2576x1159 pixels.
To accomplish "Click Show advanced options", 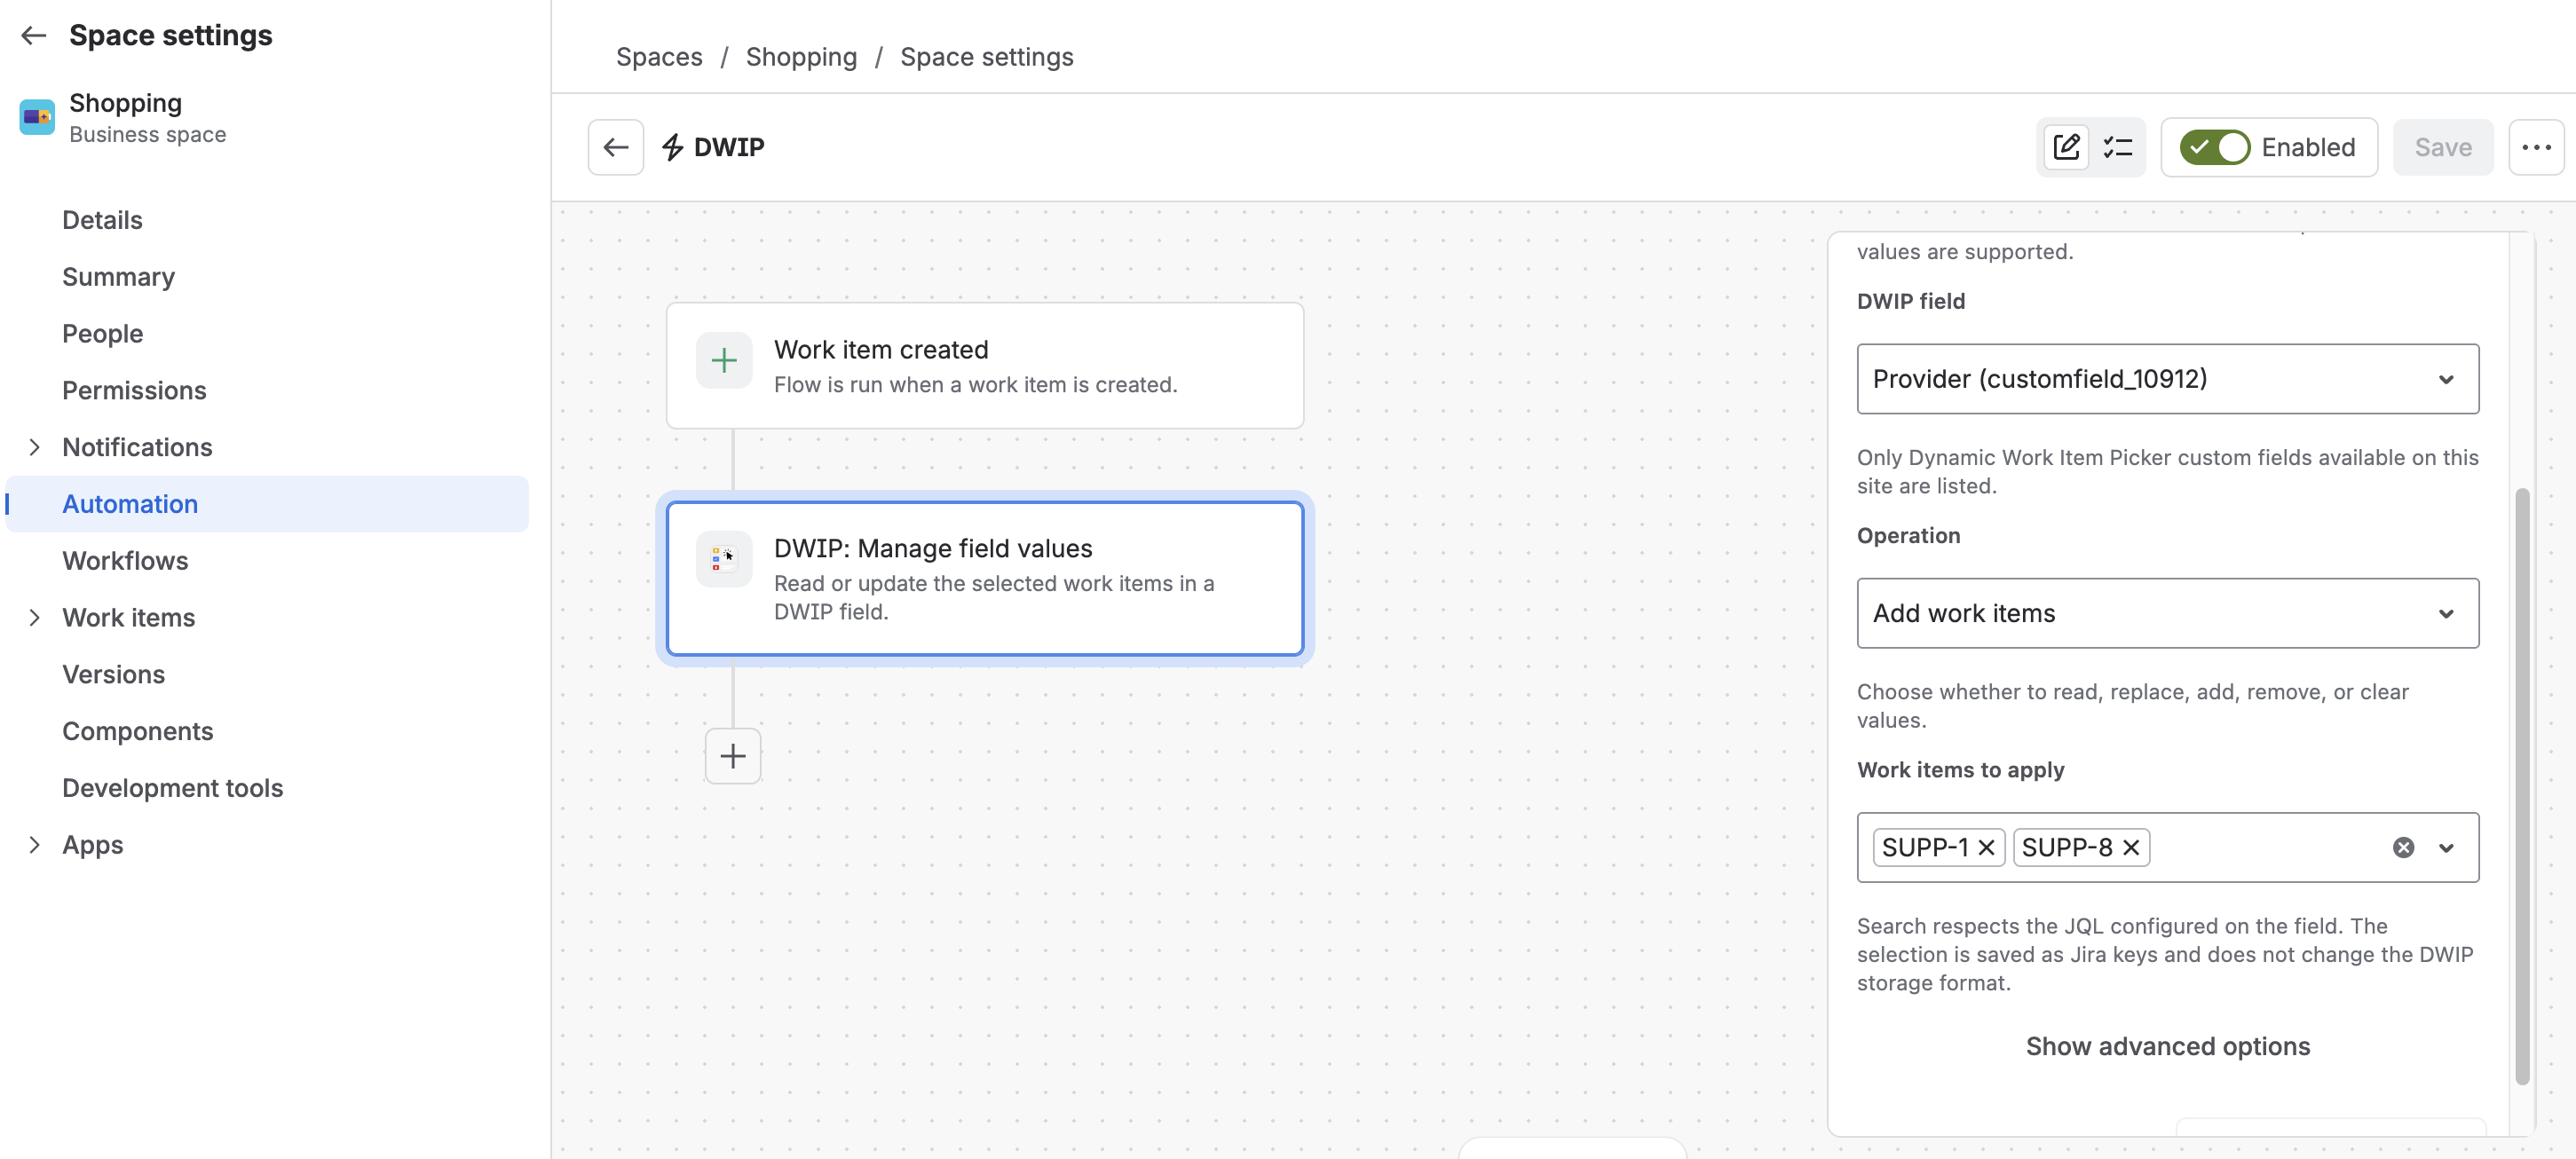I will point(2167,1047).
